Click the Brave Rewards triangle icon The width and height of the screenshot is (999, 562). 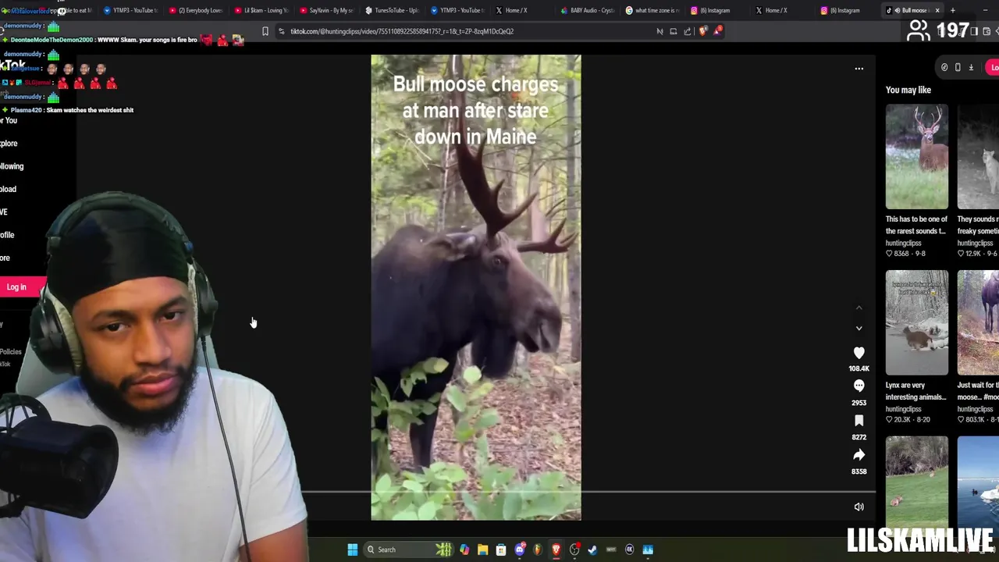click(x=717, y=31)
